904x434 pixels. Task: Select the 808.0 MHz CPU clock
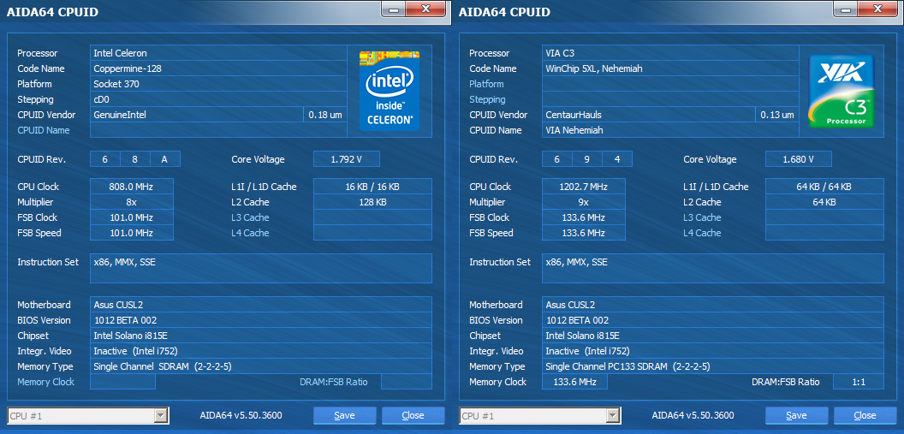point(132,187)
